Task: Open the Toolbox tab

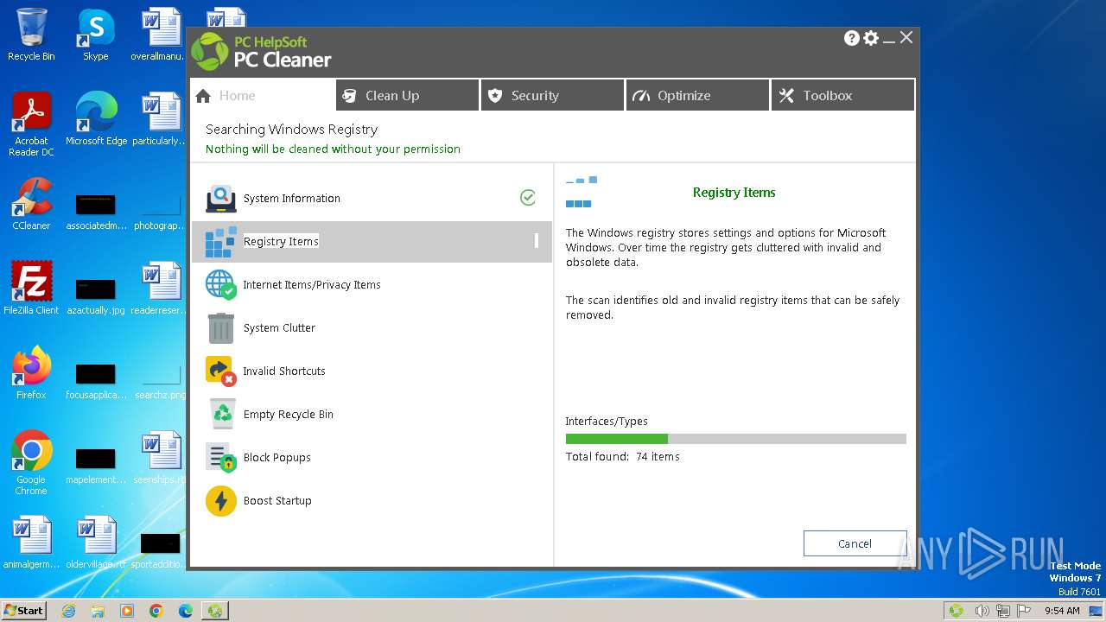Action: pyautogui.click(x=842, y=95)
